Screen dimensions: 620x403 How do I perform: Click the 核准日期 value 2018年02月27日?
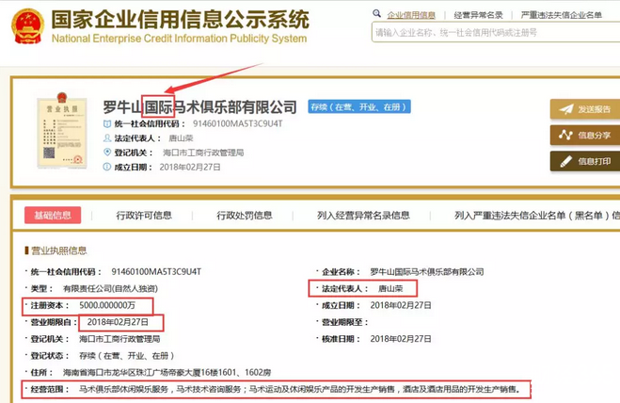coord(401,339)
